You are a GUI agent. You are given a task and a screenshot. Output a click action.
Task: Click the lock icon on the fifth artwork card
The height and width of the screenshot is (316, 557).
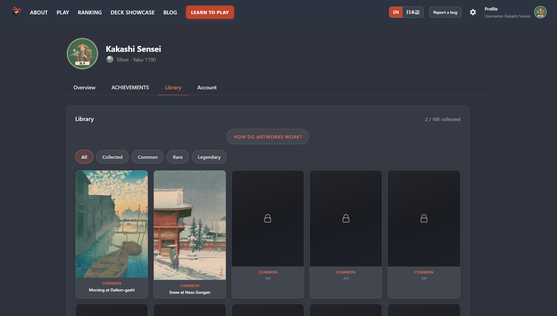coord(424,218)
